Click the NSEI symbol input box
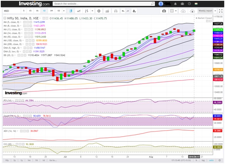Screen dimensions: 225x164 [x=12, y=11]
